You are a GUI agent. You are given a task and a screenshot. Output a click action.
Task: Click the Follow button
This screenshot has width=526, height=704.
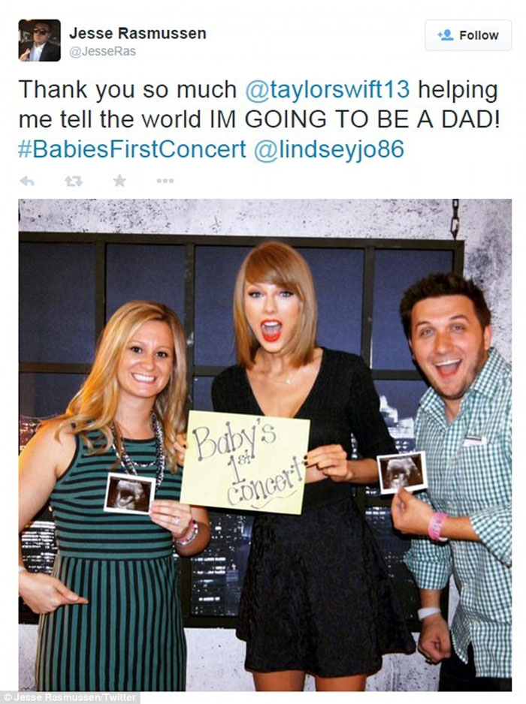(468, 35)
